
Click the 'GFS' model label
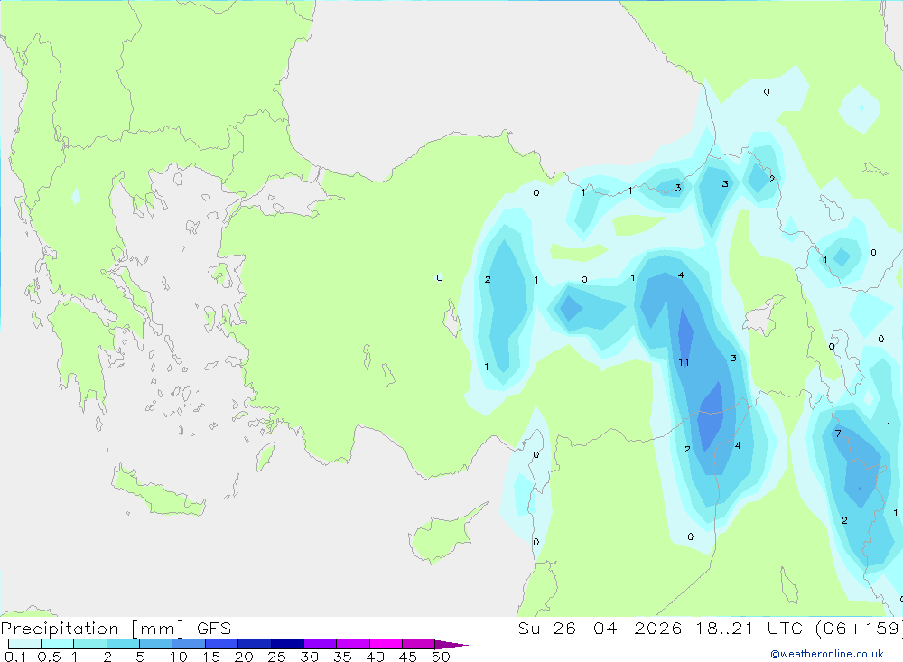[214, 629]
